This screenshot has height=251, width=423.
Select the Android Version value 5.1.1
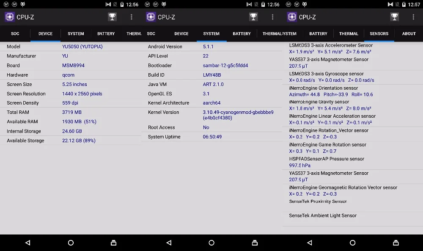click(x=208, y=47)
